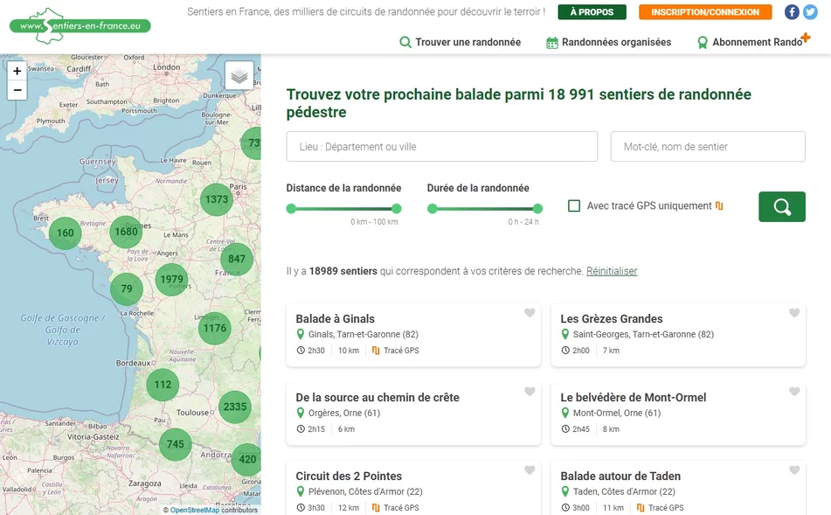Click the 'À PROPOS' button
831x515 pixels.
pyautogui.click(x=592, y=12)
